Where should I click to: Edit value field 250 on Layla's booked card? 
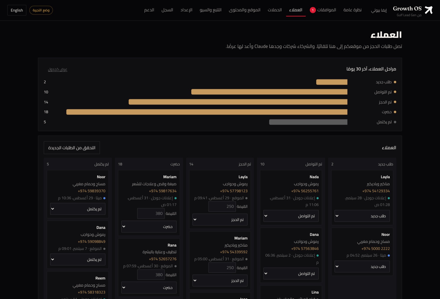(222, 206)
